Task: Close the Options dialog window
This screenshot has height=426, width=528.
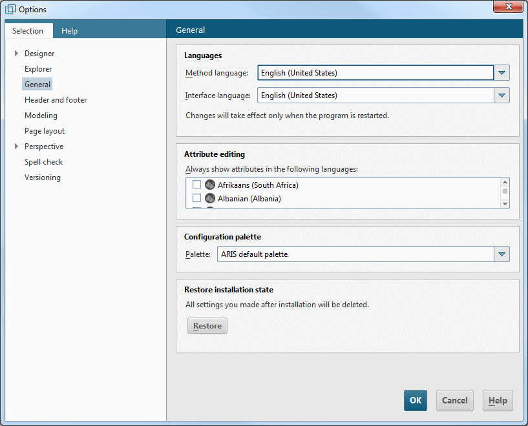Action: 508,6
